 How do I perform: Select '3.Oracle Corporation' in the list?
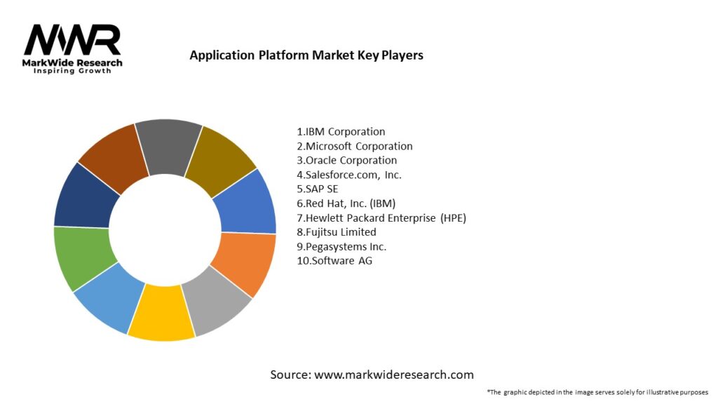[x=346, y=161]
